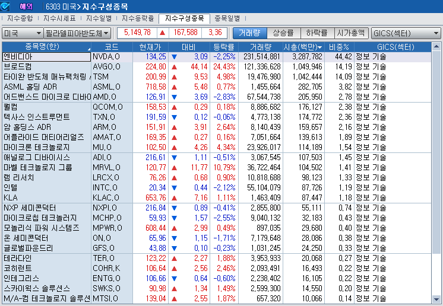Screen dimensions: 443x306
Task: Click the 44.42 weight cell
Action: 339,57
